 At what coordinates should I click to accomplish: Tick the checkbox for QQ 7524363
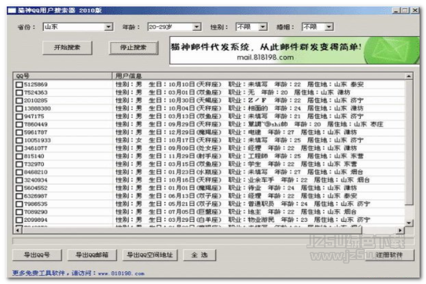(19, 93)
